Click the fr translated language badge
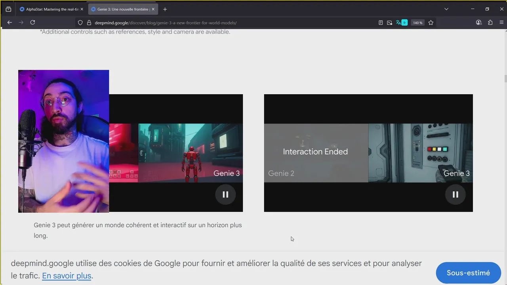 click(x=404, y=23)
